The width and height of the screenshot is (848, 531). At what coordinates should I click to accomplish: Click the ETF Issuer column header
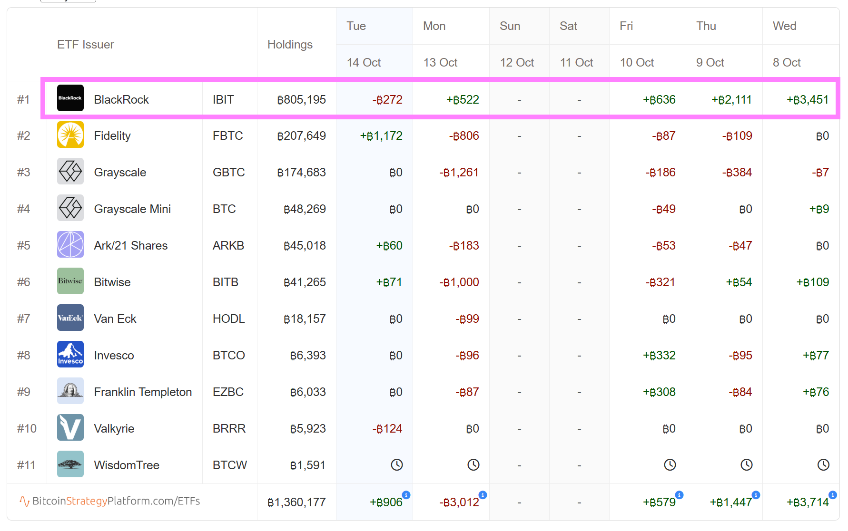coord(86,45)
